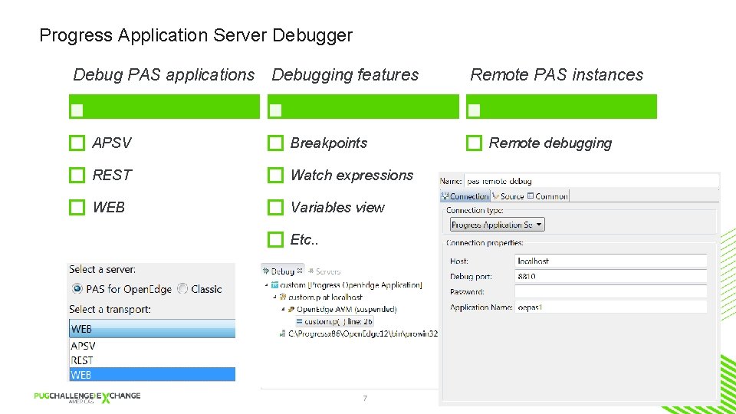Open the selected WEB transport combo box
736x414 pixels.
(x=152, y=329)
